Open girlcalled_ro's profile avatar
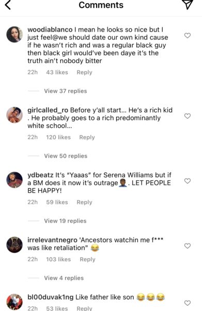 pyautogui.click(x=14, y=115)
